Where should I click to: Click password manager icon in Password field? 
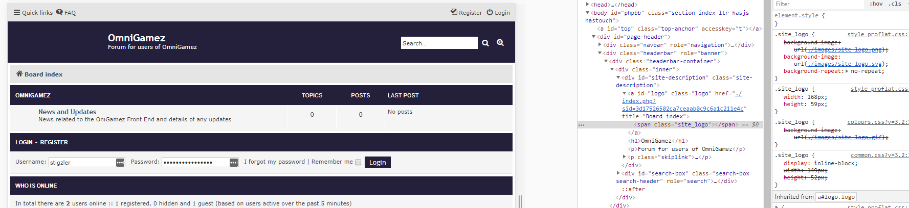coord(234,163)
